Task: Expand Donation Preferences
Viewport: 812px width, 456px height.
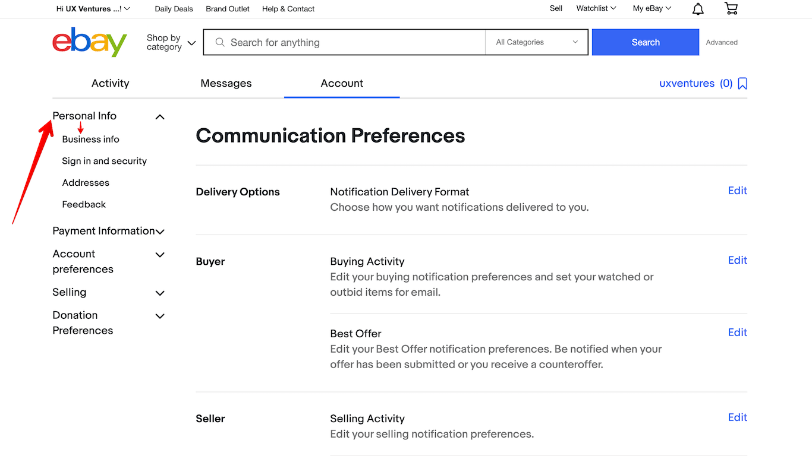Action: coord(159,316)
